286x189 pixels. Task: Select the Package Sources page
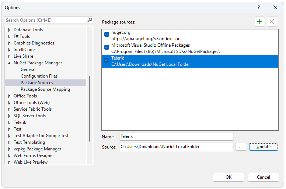point(45,83)
